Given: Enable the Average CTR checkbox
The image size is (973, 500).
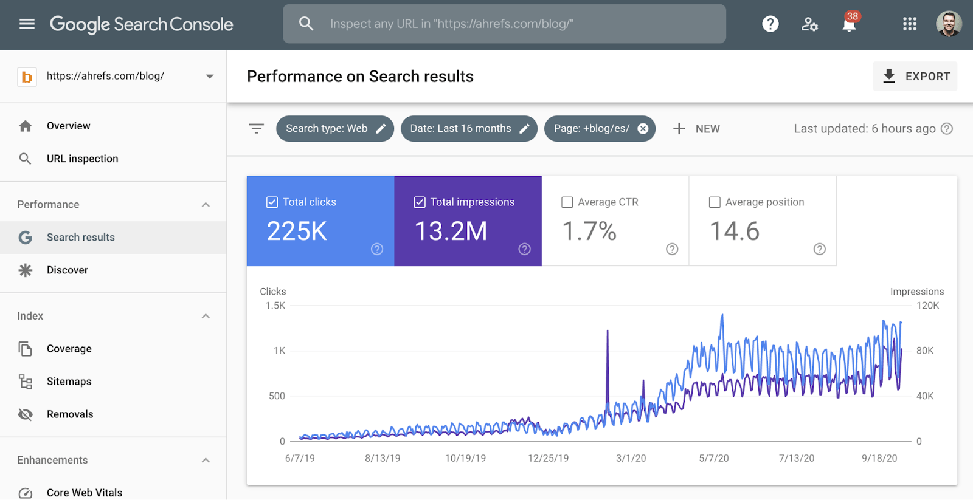Looking at the screenshot, I should [x=567, y=202].
